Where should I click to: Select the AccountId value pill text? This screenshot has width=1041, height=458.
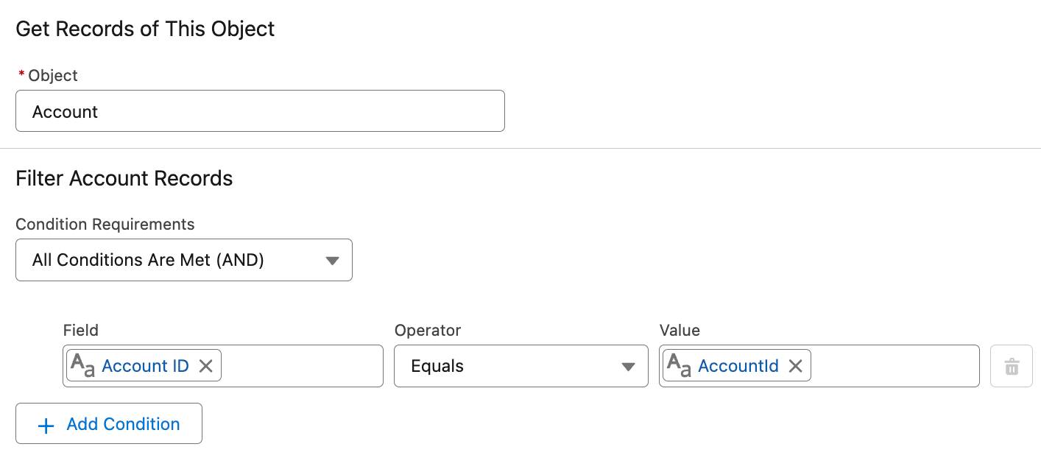click(738, 366)
